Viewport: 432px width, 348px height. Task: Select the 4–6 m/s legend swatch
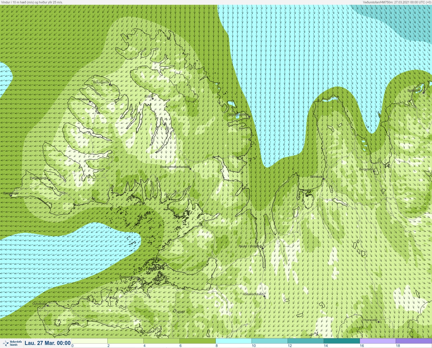[162, 341]
